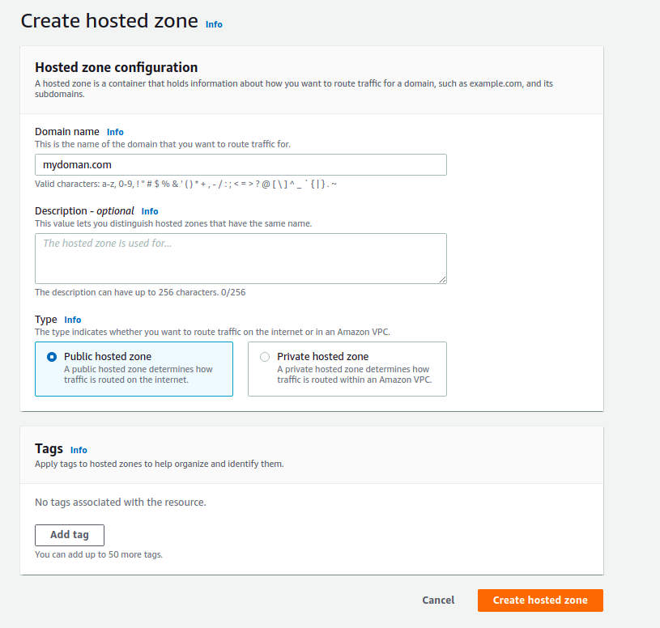Viewport: 660px width, 628px height.
Task: Select the Public hosted zone card
Action: pyautogui.click(x=134, y=369)
